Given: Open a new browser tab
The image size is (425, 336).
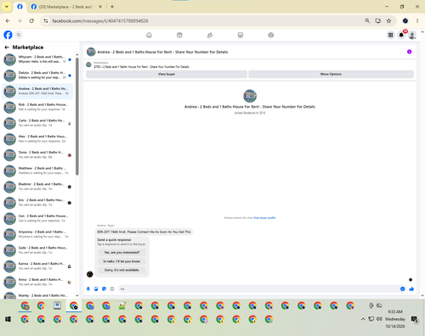Looking at the screenshot, I should pos(112,7).
